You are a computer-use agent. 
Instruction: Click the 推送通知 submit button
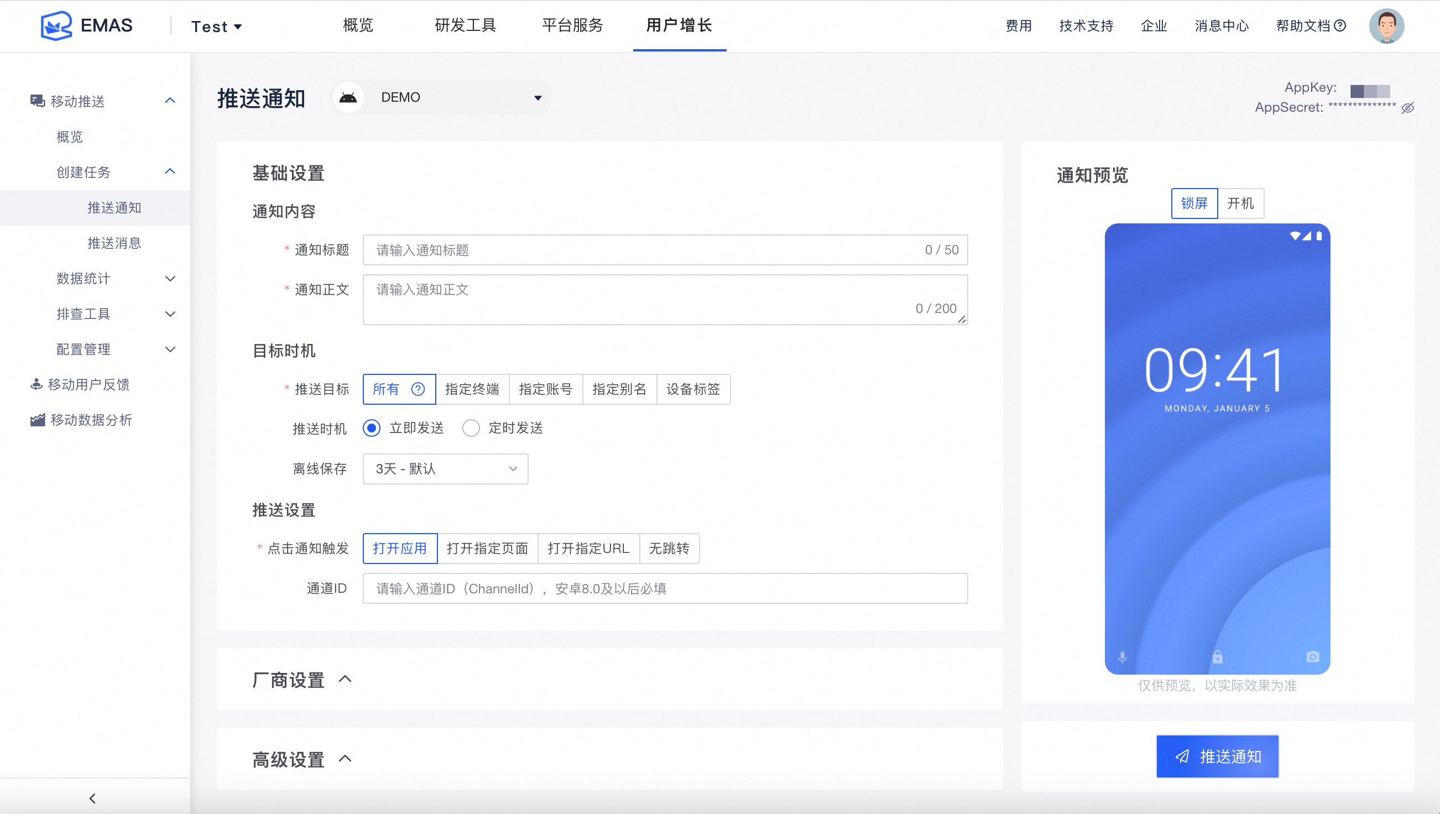click(x=1218, y=756)
